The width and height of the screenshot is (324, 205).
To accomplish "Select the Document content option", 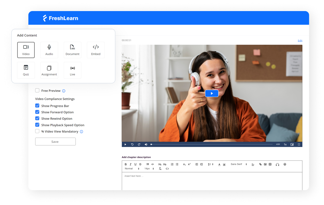I will click(72, 50).
